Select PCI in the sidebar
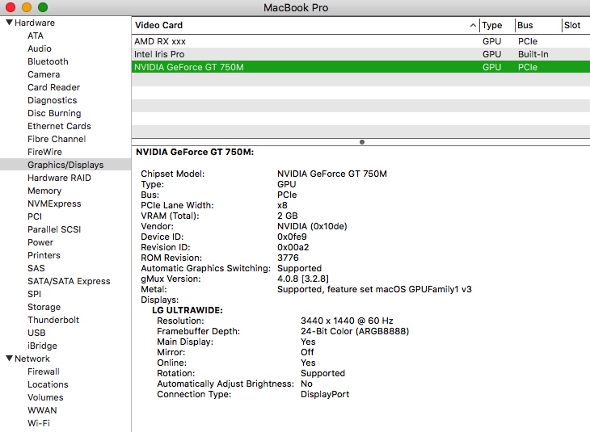The image size is (590, 432). pos(35,216)
